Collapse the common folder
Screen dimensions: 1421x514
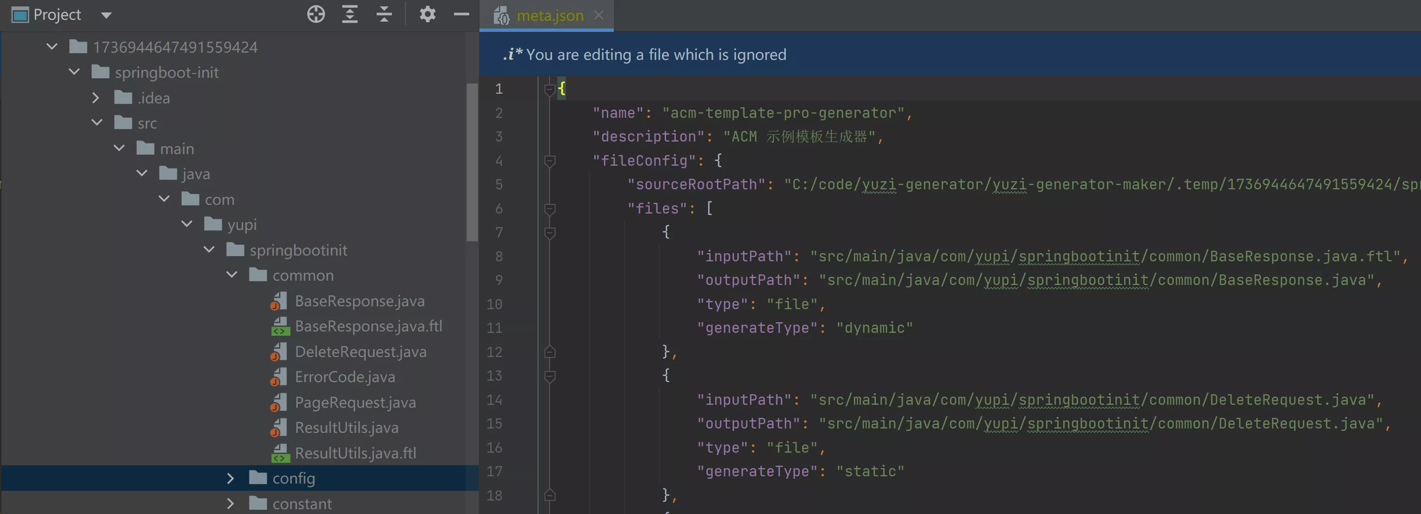[x=232, y=275]
